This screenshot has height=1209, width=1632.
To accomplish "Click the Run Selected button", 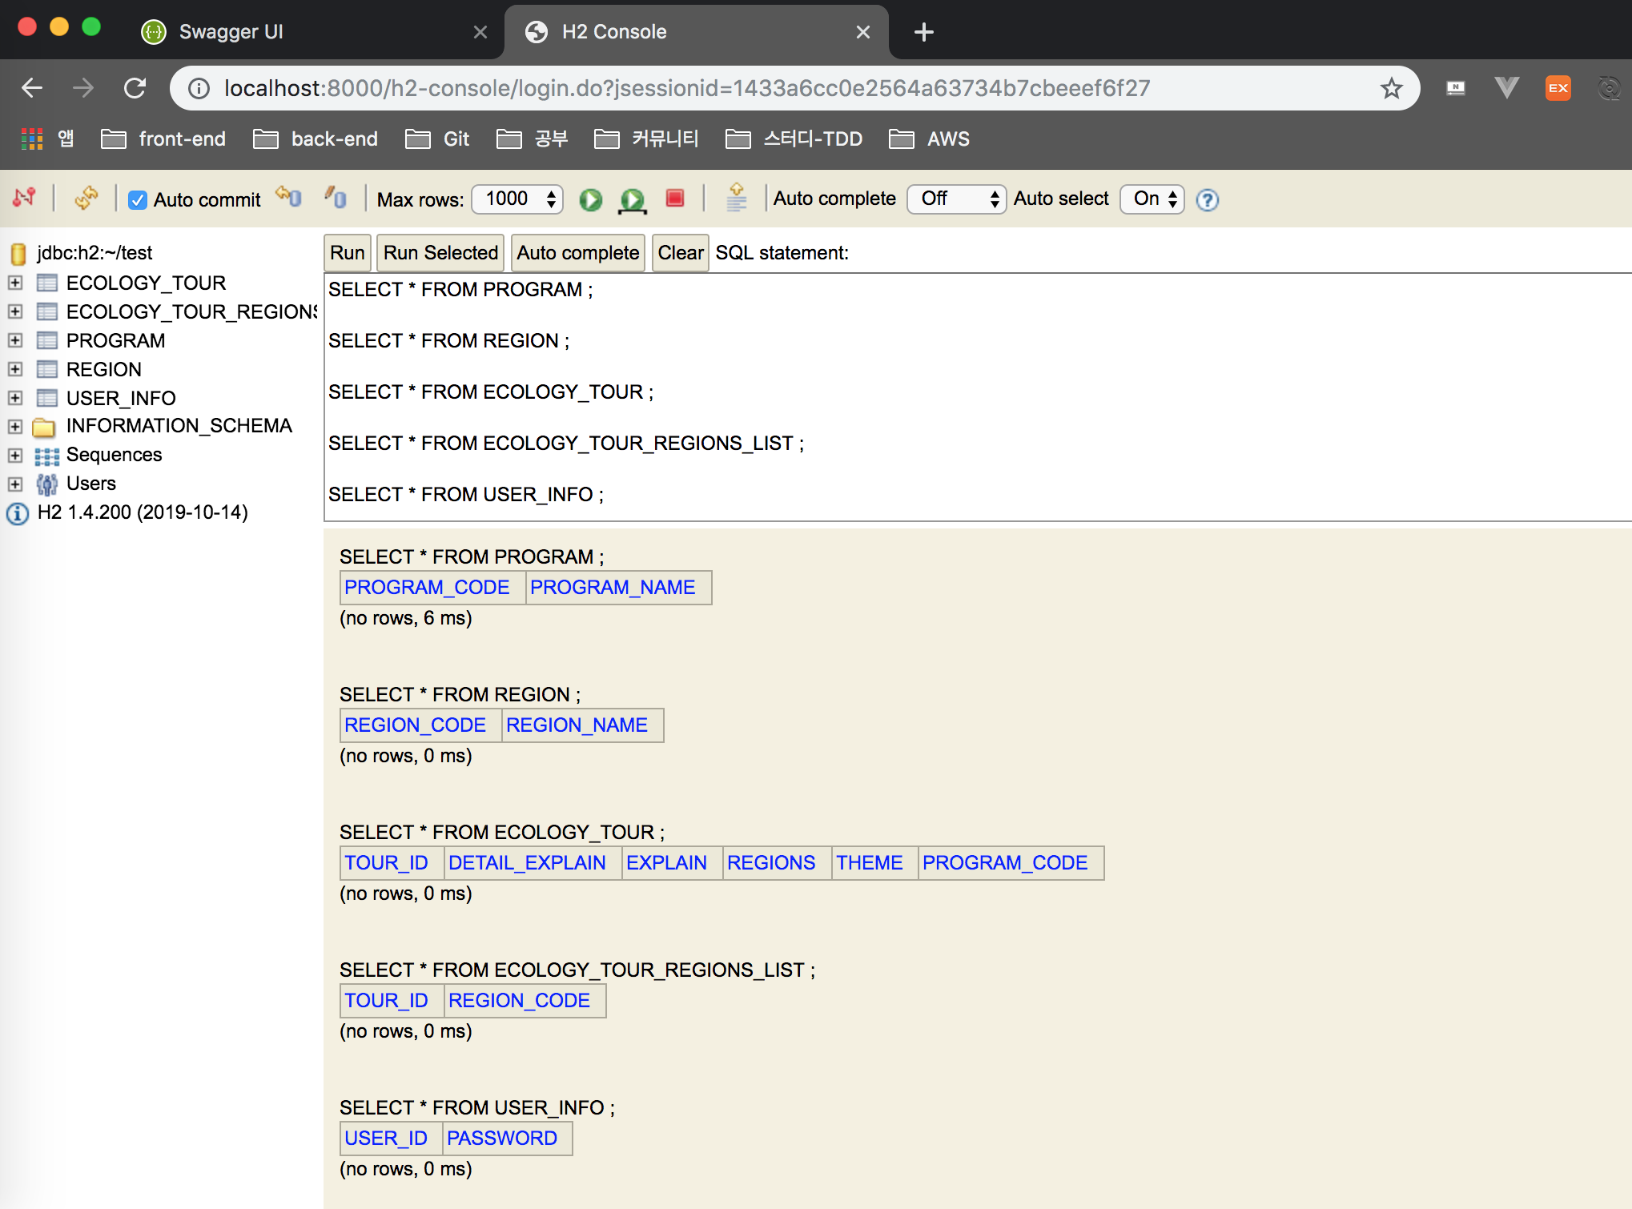I will pos(440,253).
